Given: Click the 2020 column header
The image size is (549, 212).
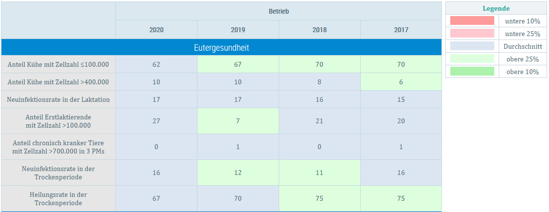Looking at the screenshot, I should click(x=156, y=30).
